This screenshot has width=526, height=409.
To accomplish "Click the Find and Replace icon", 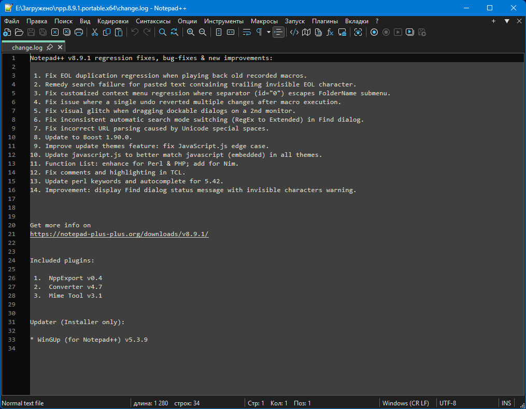I will pos(174,32).
